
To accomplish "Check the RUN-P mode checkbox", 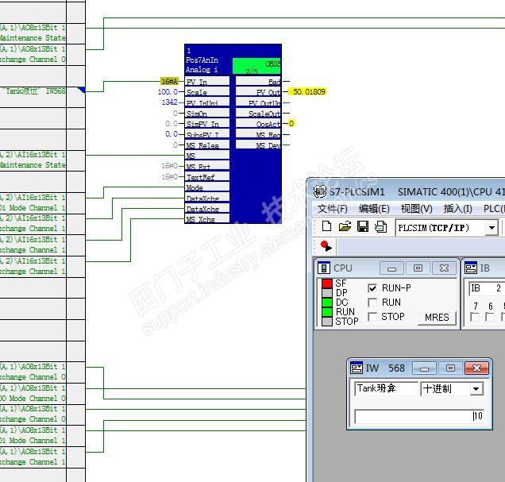I will click(372, 288).
